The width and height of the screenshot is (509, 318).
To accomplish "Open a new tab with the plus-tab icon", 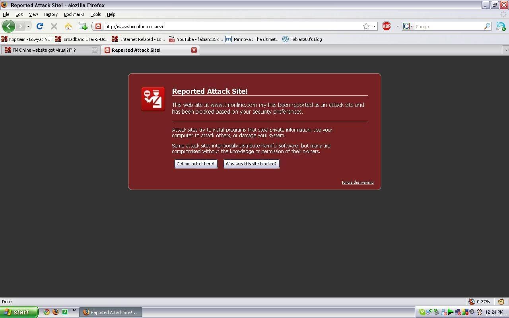I will click(x=83, y=26).
